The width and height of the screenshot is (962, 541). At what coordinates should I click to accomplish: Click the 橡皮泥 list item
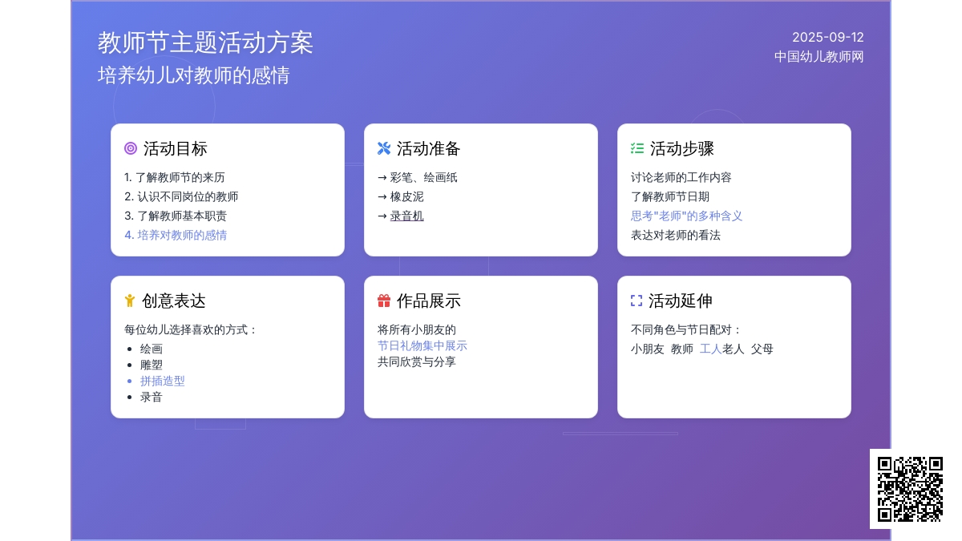406,196
